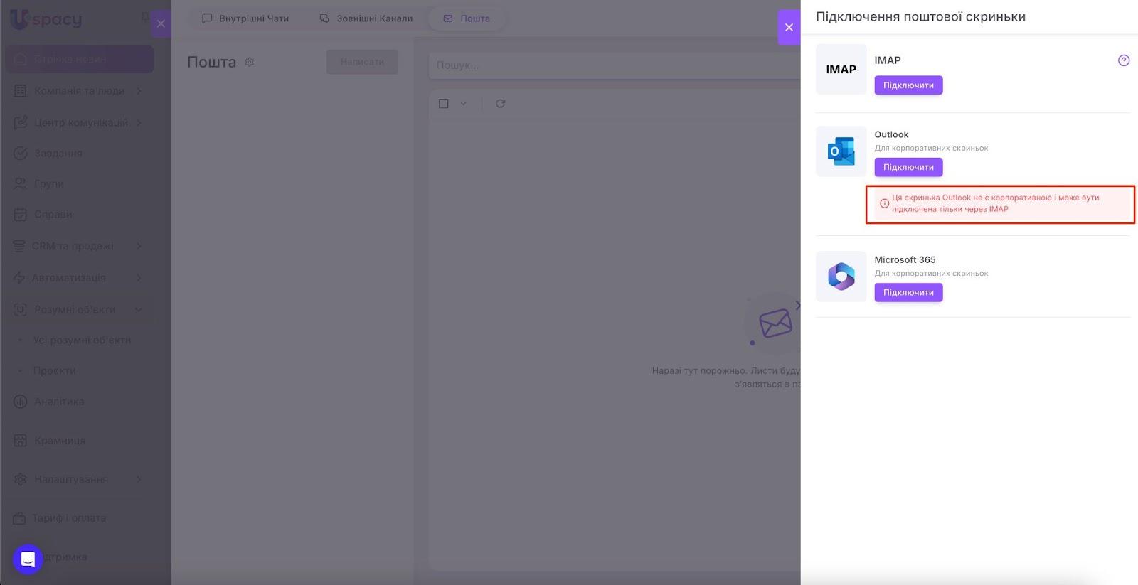Click the Справи calendar icon
The width and height of the screenshot is (1138, 585).
coord(21,214)
